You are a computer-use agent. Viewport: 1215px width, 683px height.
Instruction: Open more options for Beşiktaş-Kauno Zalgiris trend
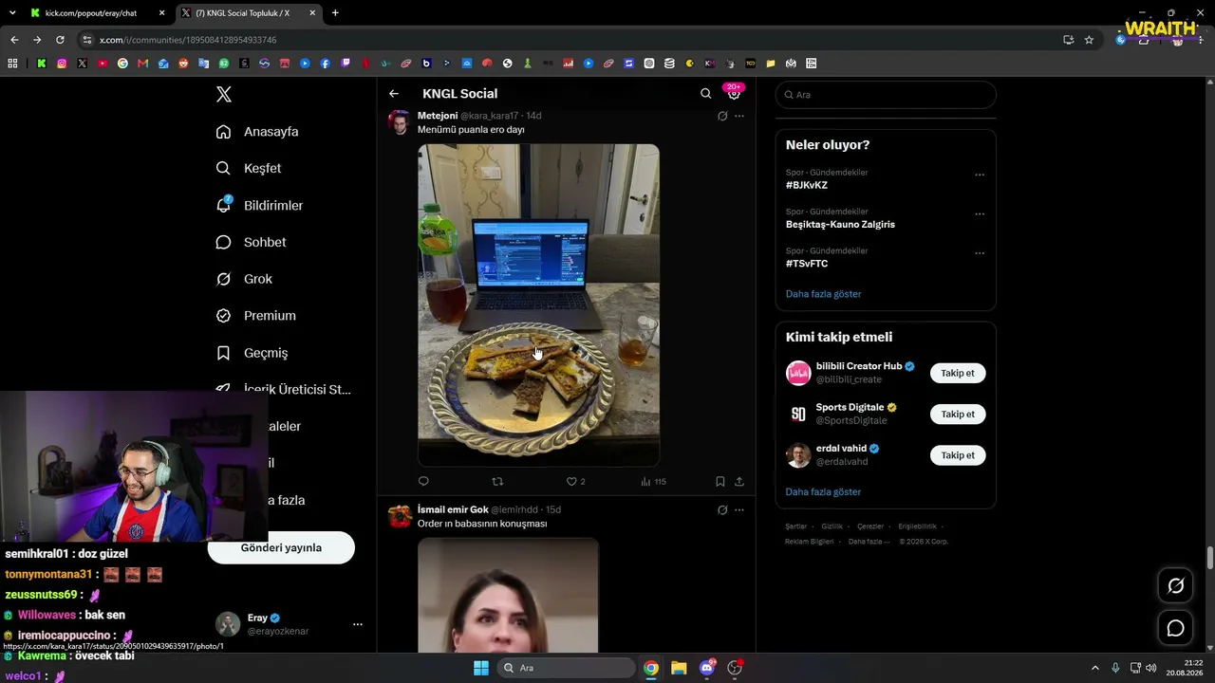click(980, 213)
